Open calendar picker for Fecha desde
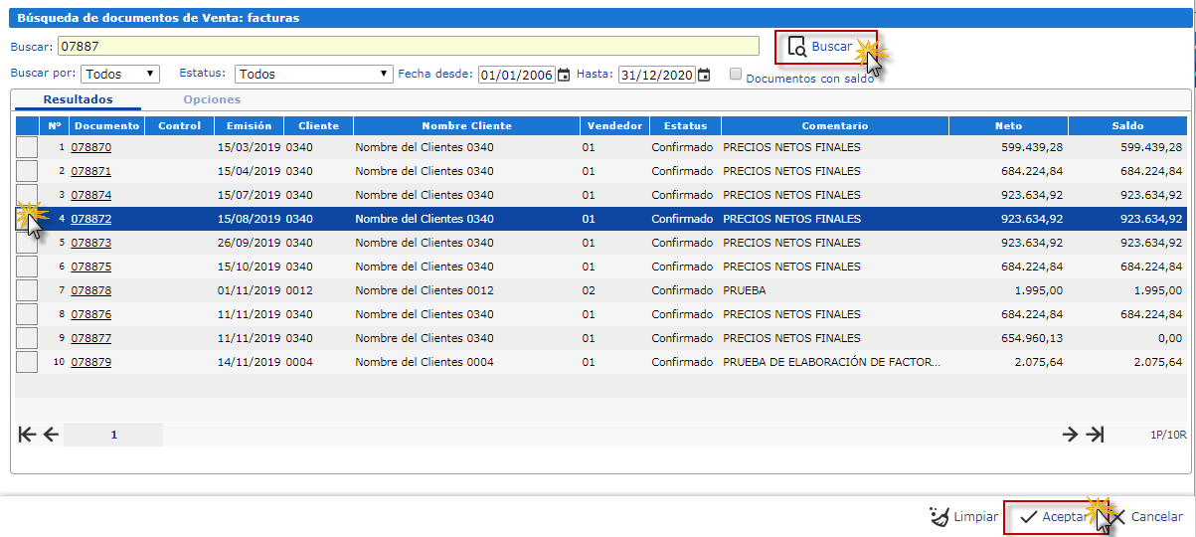Viewport: 1196px width, 537px height. pos(564,75)
